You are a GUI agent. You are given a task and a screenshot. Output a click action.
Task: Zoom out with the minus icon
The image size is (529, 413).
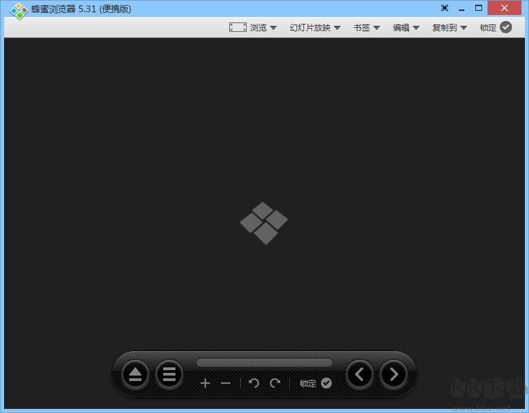pyautogui.click(x=226, y=383)
